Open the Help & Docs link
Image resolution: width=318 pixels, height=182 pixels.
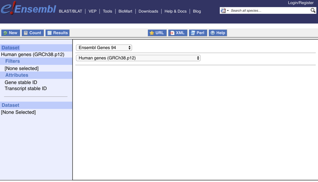click(175, 11)
